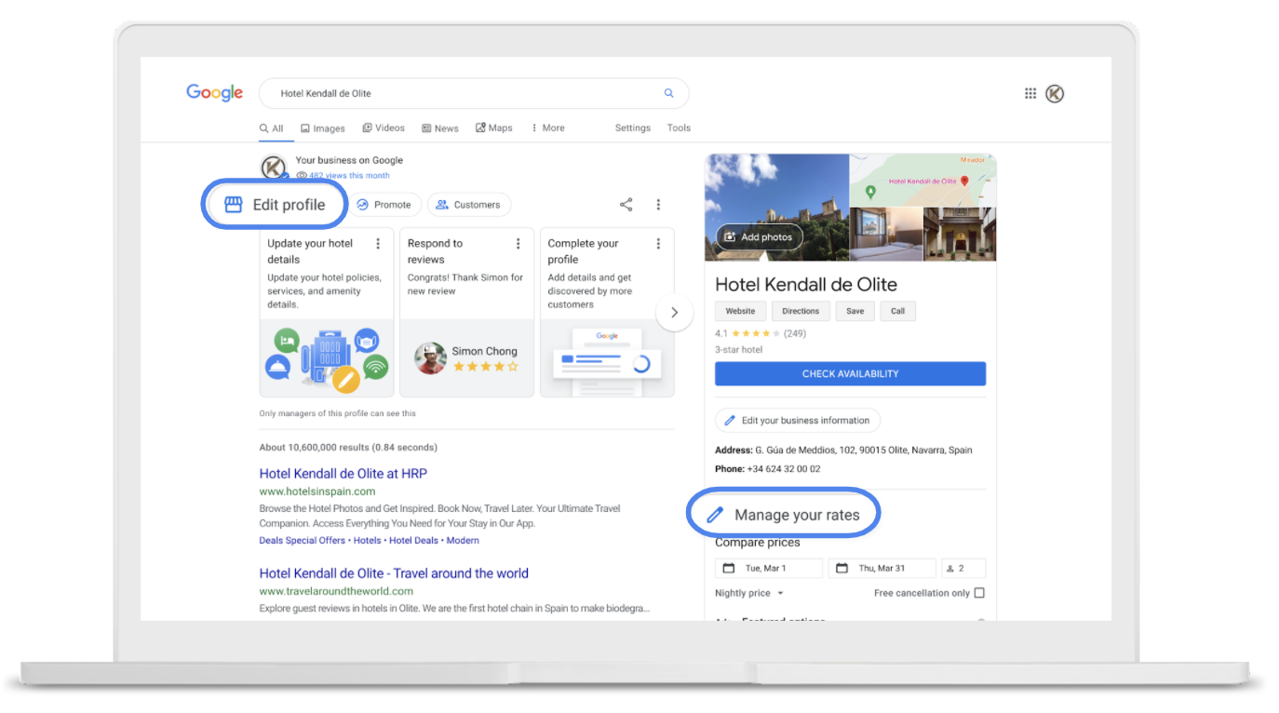Click the www.travelaroundtheworld.com URL
This screenshot has height=713, width=1279.
point(336,591)
